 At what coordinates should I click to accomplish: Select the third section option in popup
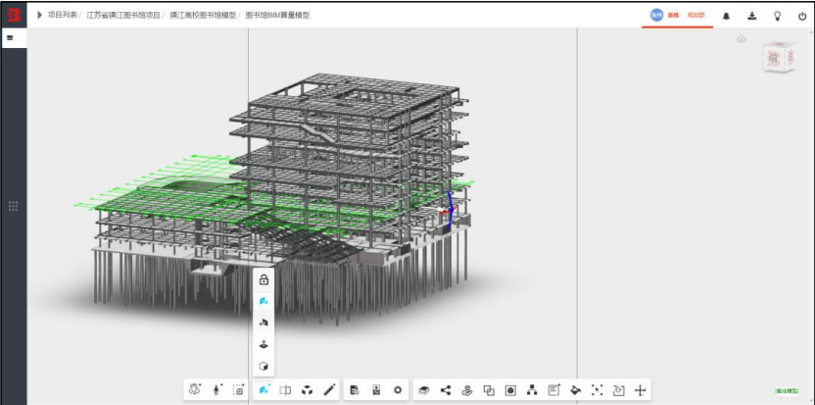click(x=264, y=323)
